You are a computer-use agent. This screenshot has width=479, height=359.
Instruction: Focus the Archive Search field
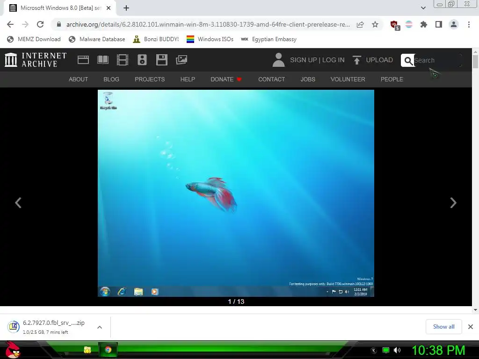[x=437, y=60]
